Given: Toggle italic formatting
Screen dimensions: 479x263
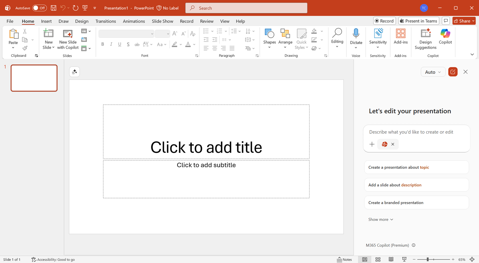Looking at the screenshot, I should 111,44.
